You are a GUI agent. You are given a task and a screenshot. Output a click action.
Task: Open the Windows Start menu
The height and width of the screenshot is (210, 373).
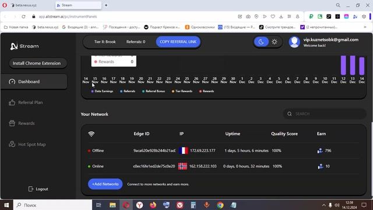[6, 205]
